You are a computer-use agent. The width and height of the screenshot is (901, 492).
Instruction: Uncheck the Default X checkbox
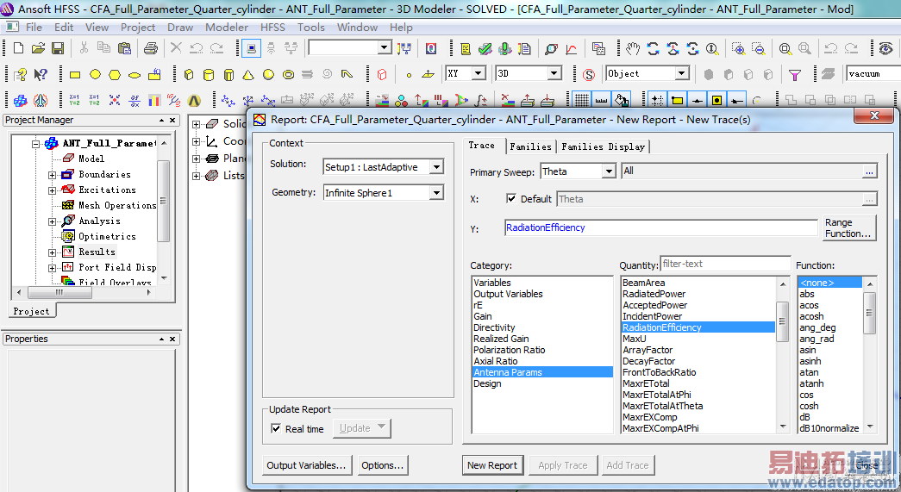click(510, 199)
